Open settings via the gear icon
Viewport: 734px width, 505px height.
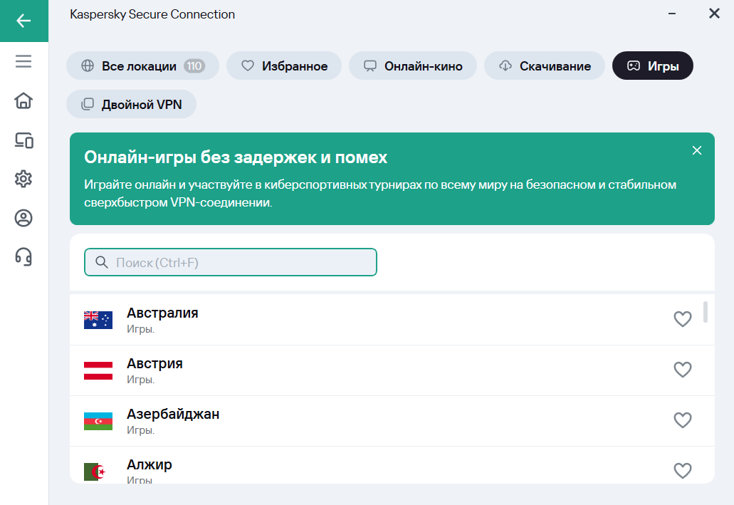[x=23, y=179]
